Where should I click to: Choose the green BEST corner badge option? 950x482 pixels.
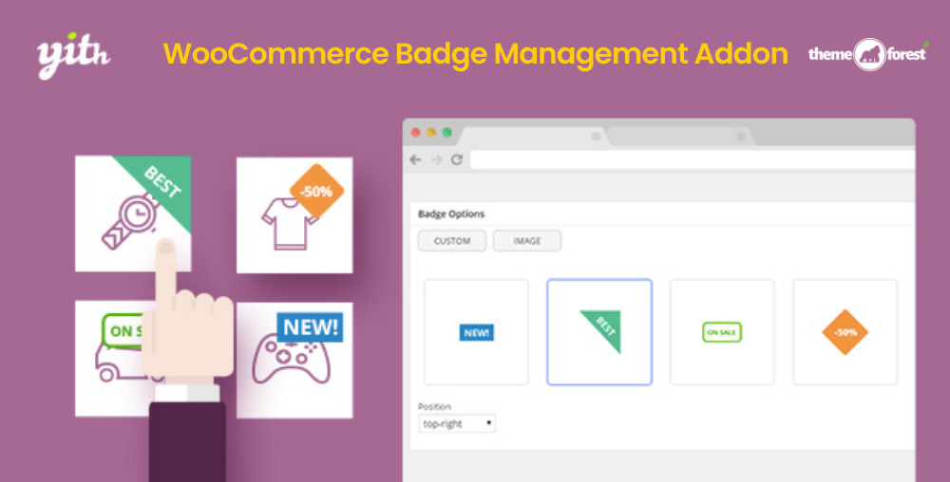(x=599, y=332)
